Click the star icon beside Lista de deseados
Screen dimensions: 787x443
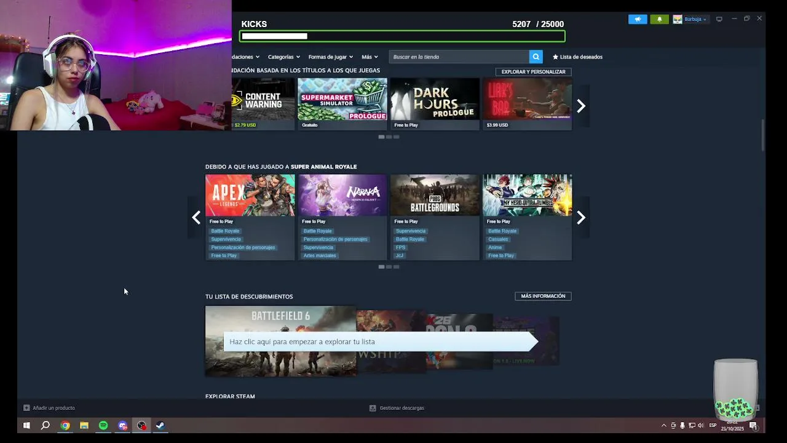coord(555,57)
